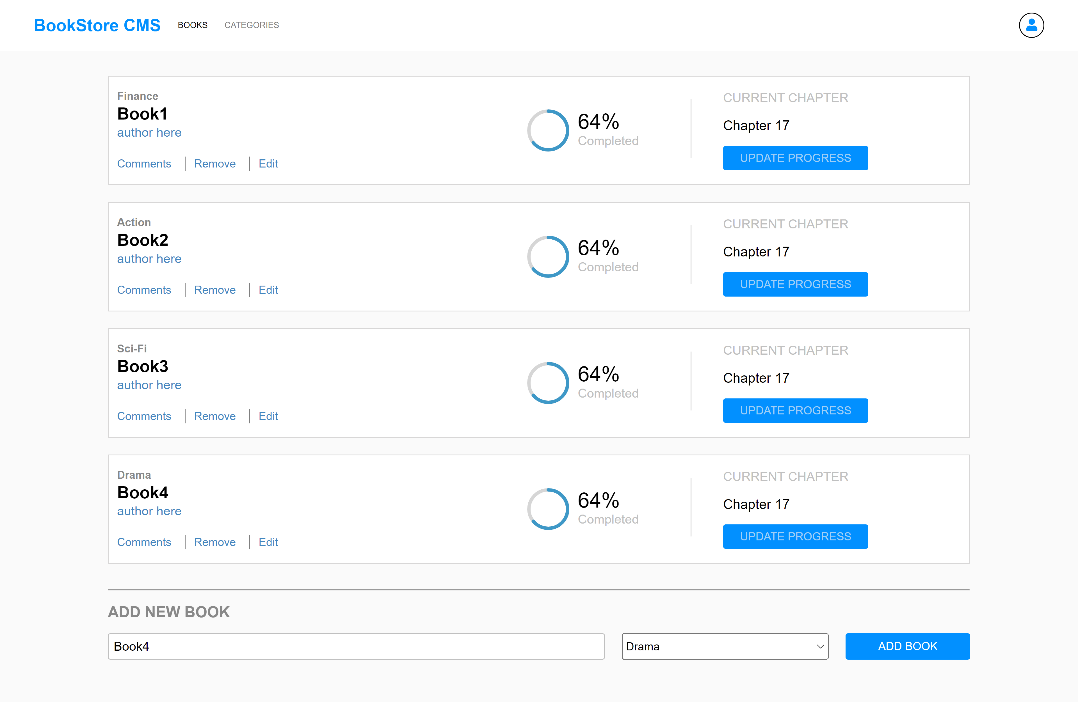The width and height of the screenshot is (1078, 702).
Task: Click Book1's circular progress indicator
Action: point(548,130)
